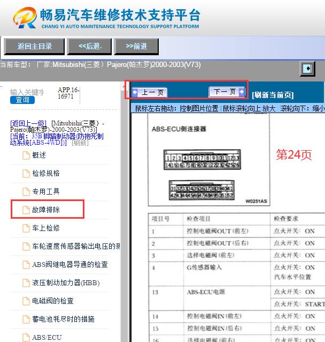Image resolution: width=325 pixels, height=342 pixels.
Task: Click the page icon beside 蓄电池耗尽时的措施
Action: point(26,319)
